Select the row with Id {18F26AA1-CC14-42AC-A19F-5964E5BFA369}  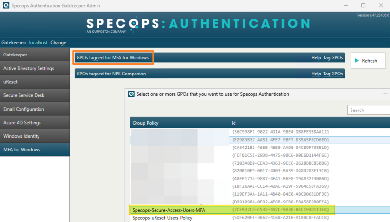[260, 186]
